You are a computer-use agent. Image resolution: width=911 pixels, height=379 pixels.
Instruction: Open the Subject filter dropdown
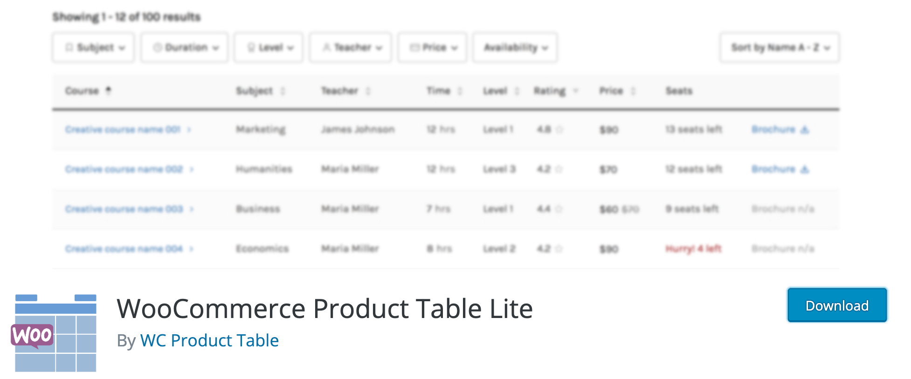[93, 47]
